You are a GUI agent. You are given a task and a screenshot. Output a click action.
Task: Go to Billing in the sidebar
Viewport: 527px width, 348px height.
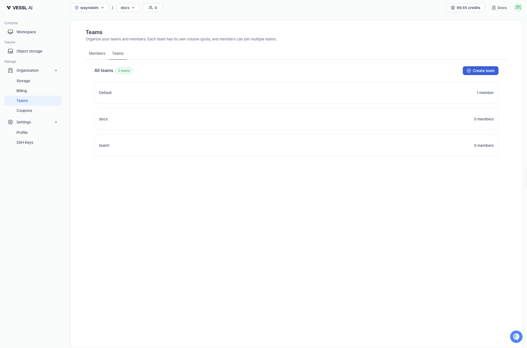tap(22, 91)
